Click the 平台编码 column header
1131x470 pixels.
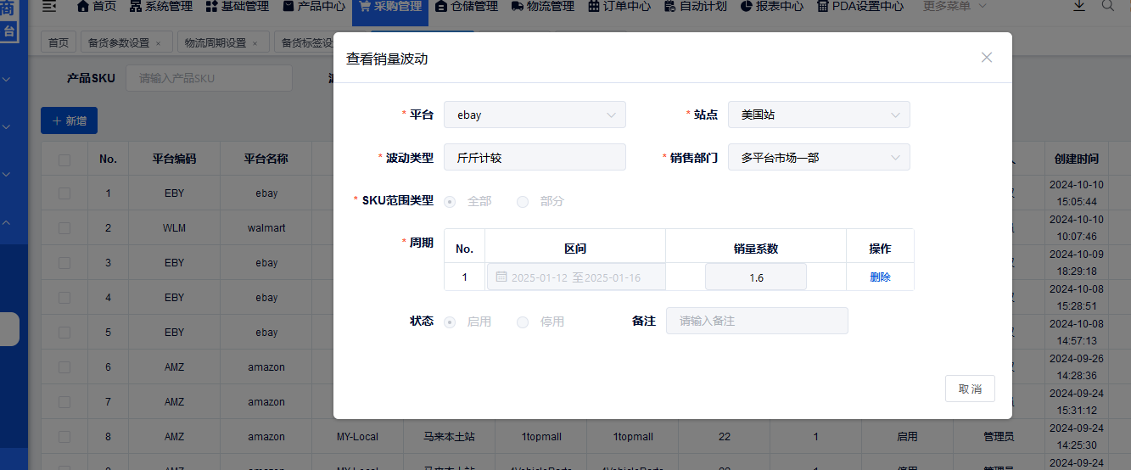pyautogui.click(x=174, y=159)
